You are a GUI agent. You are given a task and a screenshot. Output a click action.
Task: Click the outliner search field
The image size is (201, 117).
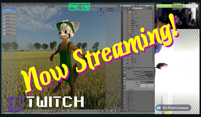(x=138, y=8)
